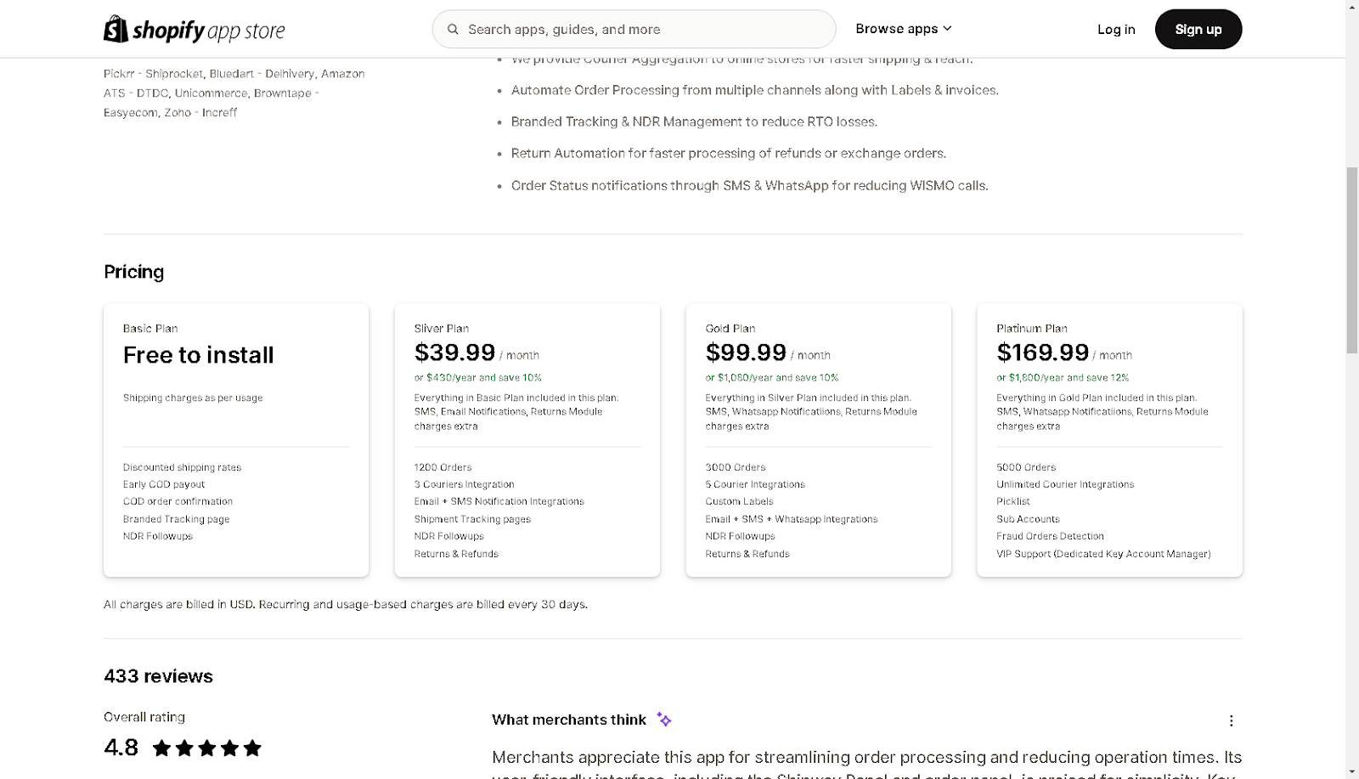Screen dimensions: 1359x779
Task: Click the sparkle icon beside What merchants think
Action: [664, 719]
